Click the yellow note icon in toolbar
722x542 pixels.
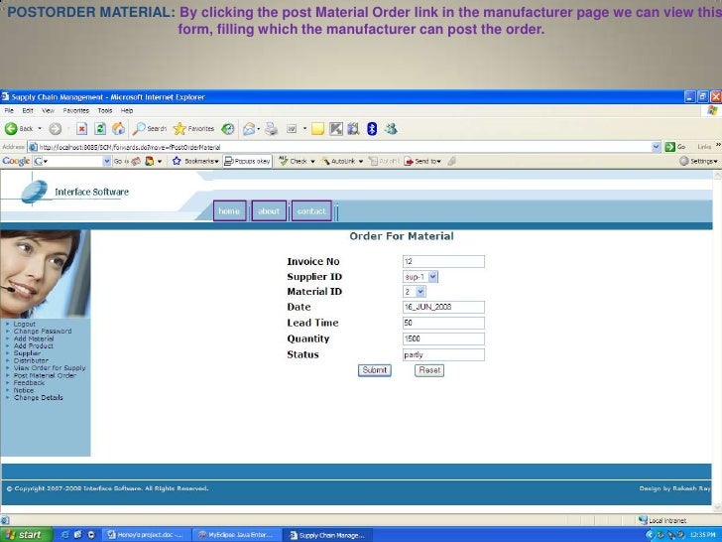(317, 129)
